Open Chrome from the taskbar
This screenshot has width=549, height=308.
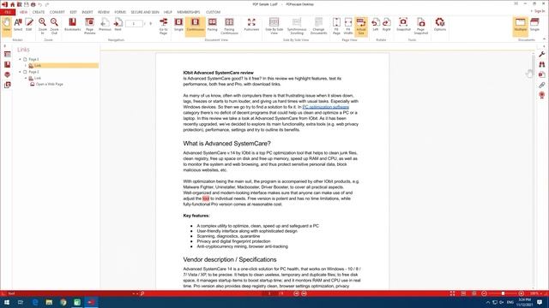coord(63,302)
